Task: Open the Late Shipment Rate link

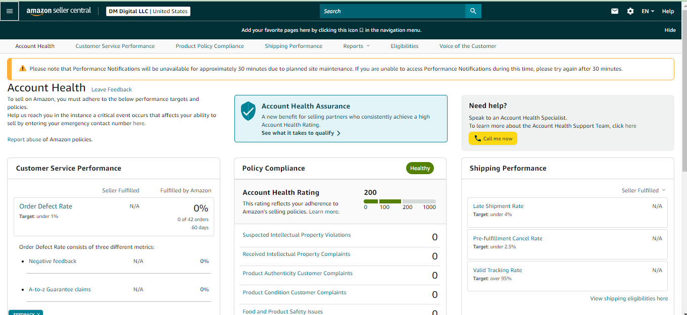Action: pyautogui.click(x=498, y=206)
